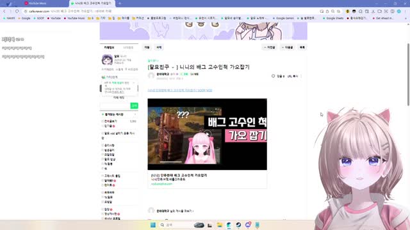Viewport: 410px width, 230px height.
Task: Click the cafe search input field
Action: coord(115,105)
